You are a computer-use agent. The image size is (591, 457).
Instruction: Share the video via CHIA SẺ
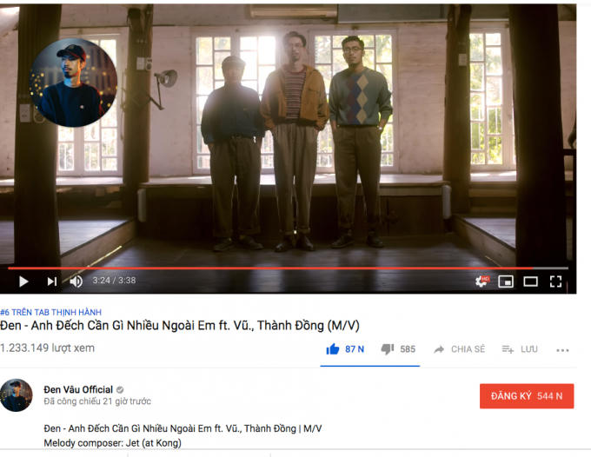tap(459, 349)
